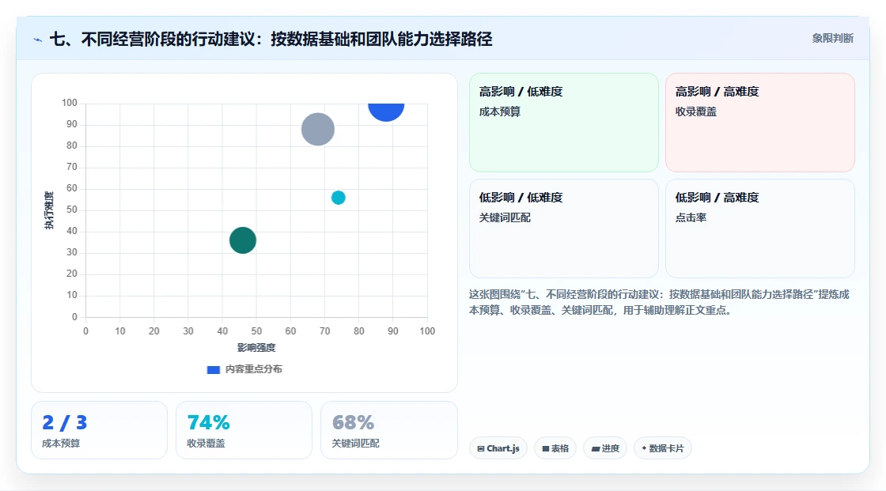Screen dimensions: 886x491
Task: Click the lightning icon beside the section title
Action: (x=38, y=40)
